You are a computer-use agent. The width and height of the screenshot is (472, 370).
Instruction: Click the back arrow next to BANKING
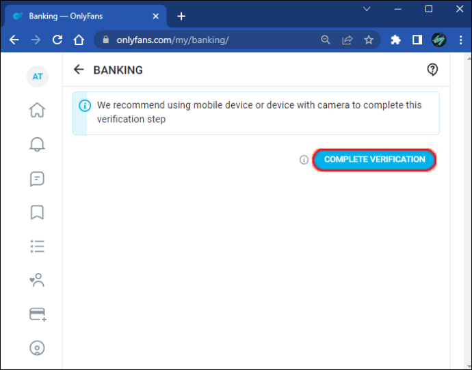[x=79, y=70]
